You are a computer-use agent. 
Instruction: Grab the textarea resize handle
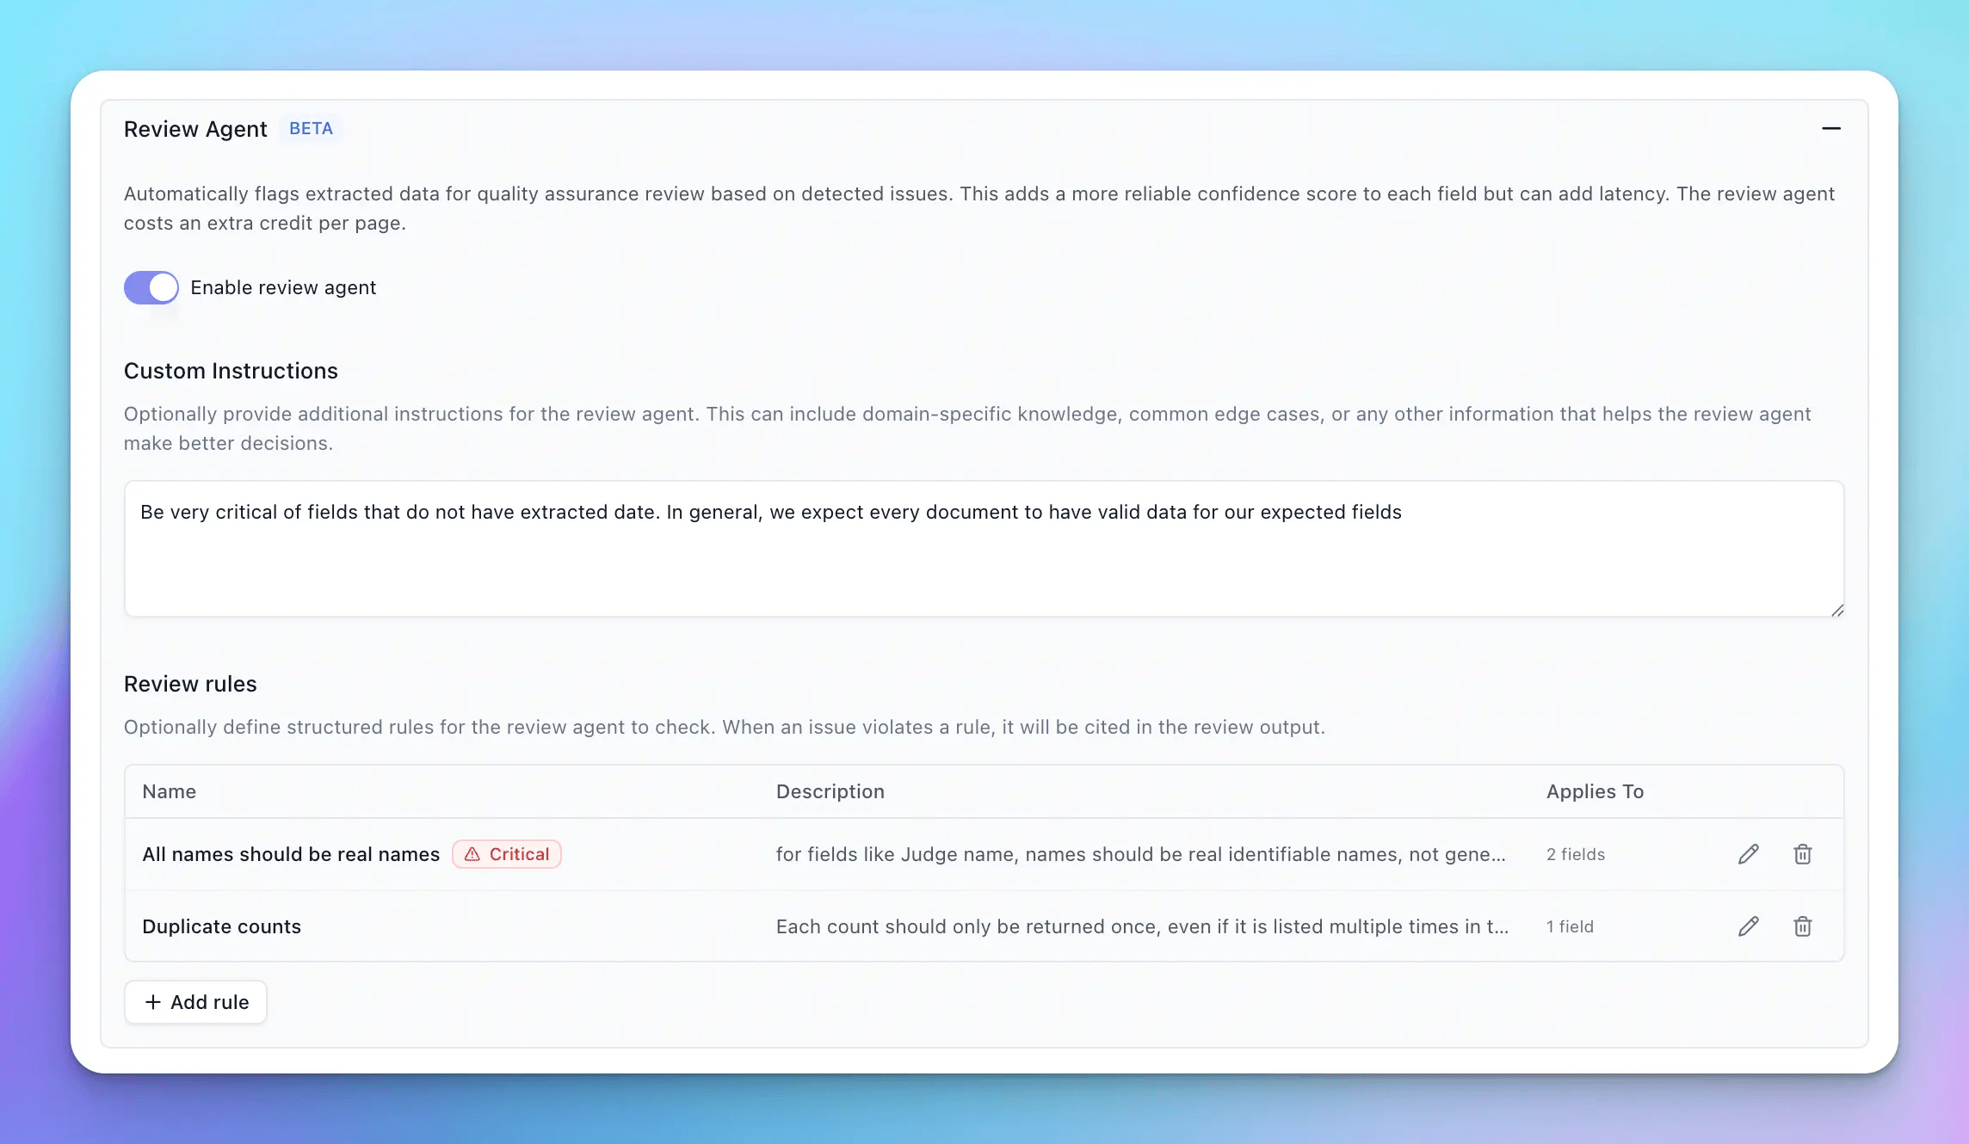(1836, 610)
